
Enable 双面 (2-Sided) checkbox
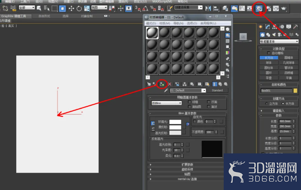209,102
